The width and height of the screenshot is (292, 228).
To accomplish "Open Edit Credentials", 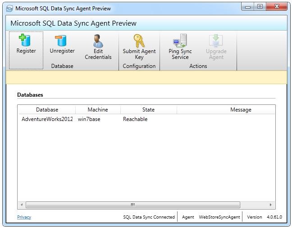I will pos(98,47).
